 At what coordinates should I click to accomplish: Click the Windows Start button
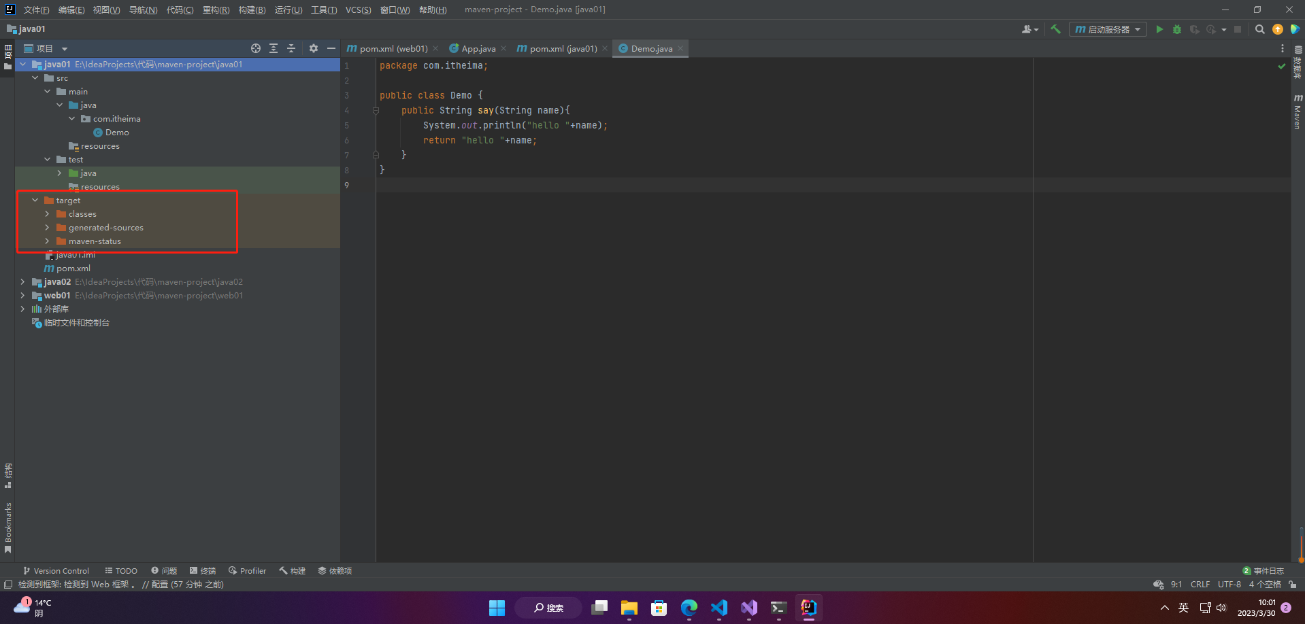[x=497, y=608]
